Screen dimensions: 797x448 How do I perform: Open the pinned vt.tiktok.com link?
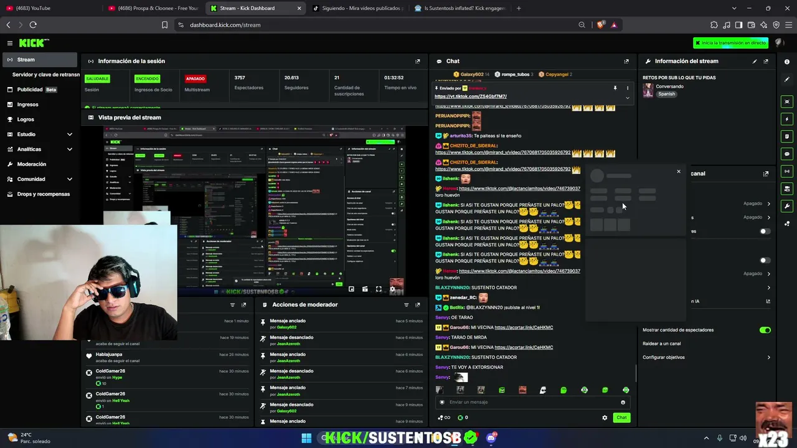(x=471, y=96)
